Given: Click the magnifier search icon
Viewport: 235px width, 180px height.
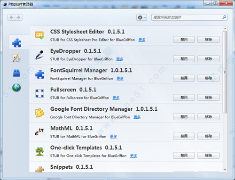Looking at the screenshot, I should 224,17.
